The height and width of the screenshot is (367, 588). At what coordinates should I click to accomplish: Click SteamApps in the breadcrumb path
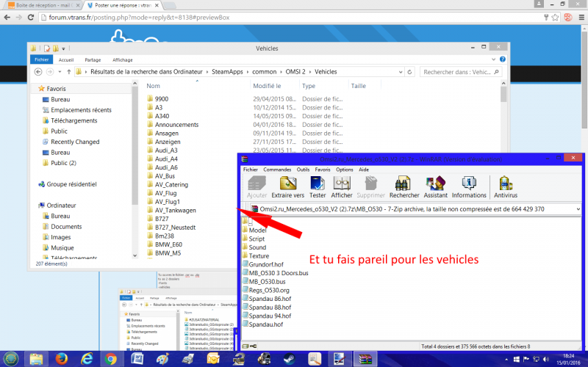pos(227,71)
